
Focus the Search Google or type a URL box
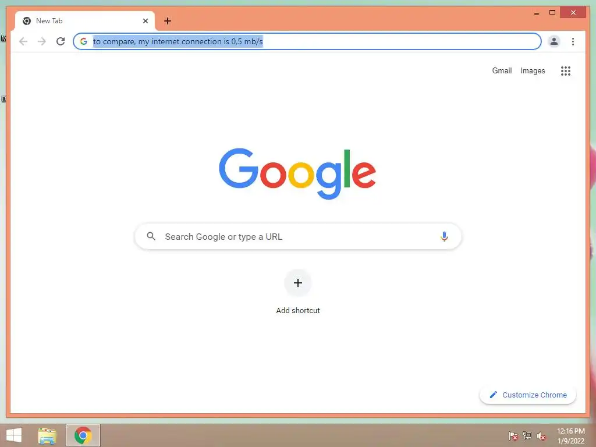tap(298, 236)
